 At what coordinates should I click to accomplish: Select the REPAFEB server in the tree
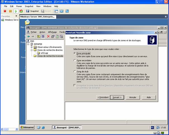(38, 44)
